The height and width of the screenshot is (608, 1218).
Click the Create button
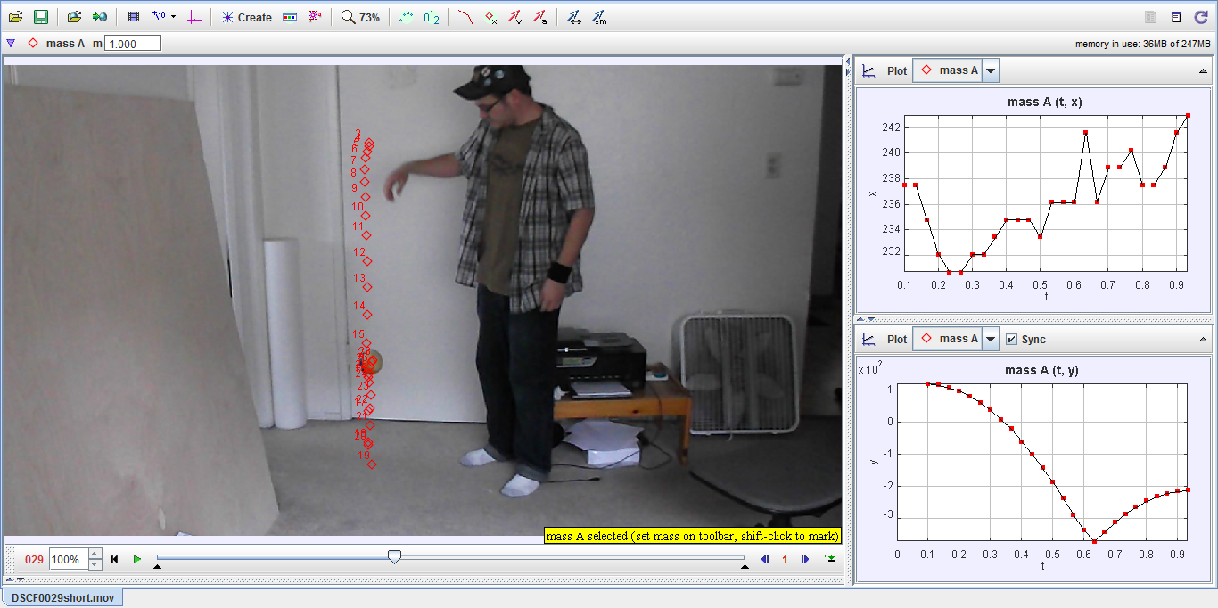248,15
